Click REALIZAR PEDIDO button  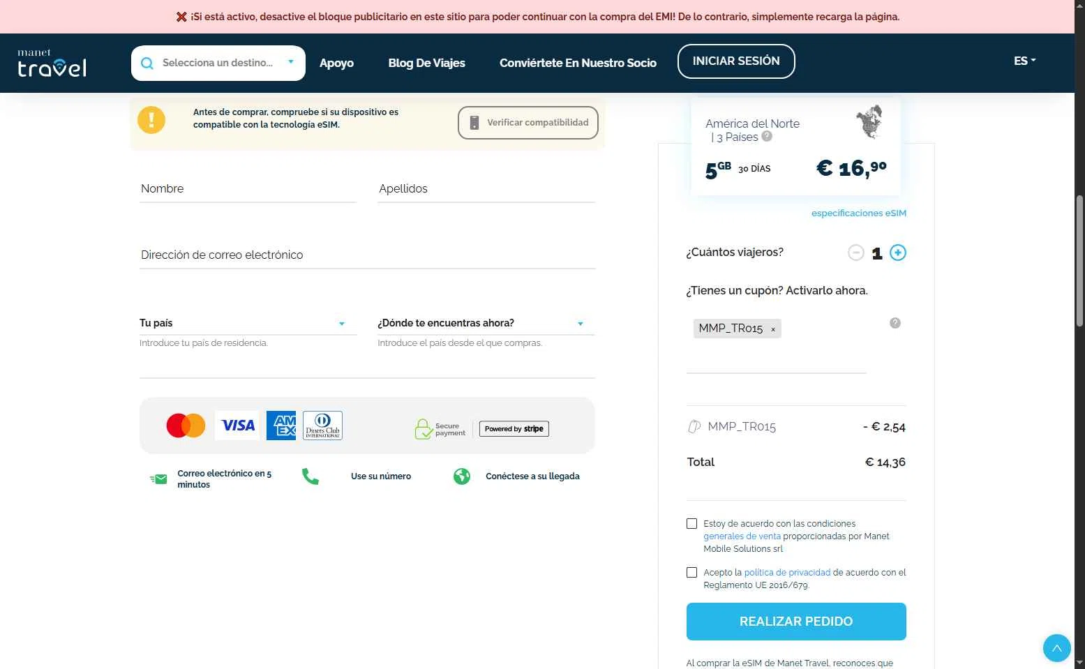point(796,622)
